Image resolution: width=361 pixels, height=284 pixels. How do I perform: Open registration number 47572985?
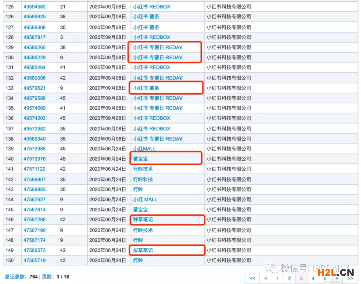(34, 149)
